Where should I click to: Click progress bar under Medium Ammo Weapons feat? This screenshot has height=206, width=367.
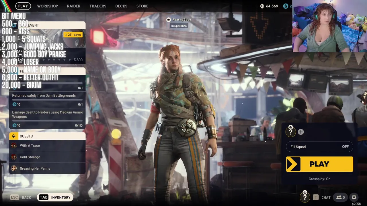pyautogui.click(x=47, y=121)
